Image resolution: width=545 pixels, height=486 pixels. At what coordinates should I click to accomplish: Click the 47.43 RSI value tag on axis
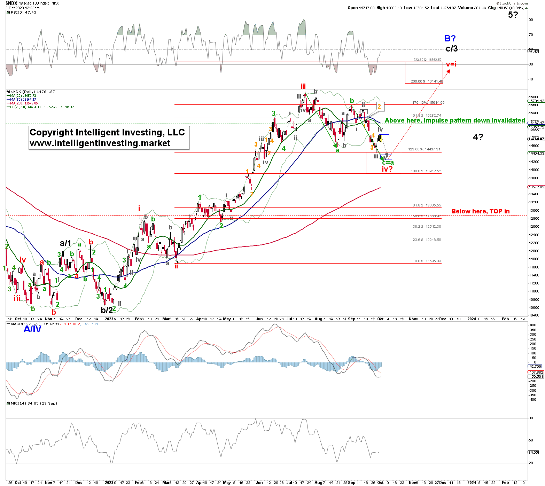tap(534, 51)
